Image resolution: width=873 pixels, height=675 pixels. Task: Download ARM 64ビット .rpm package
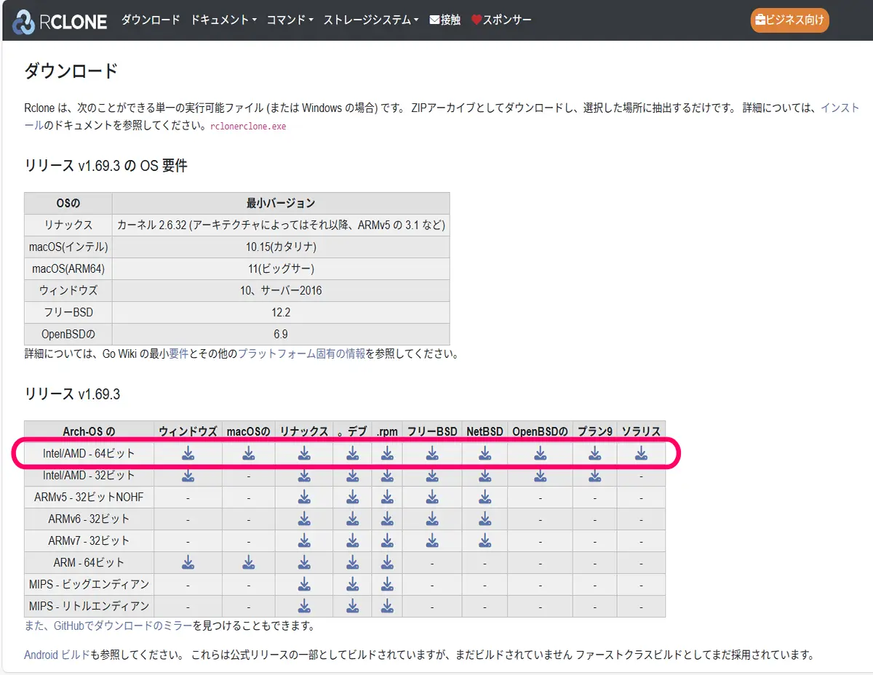(387, 563)
